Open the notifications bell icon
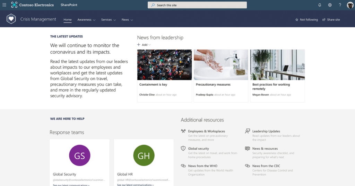The width and height of the screenshot is (355, 186). pyautogui.click(x=320, y=5)
